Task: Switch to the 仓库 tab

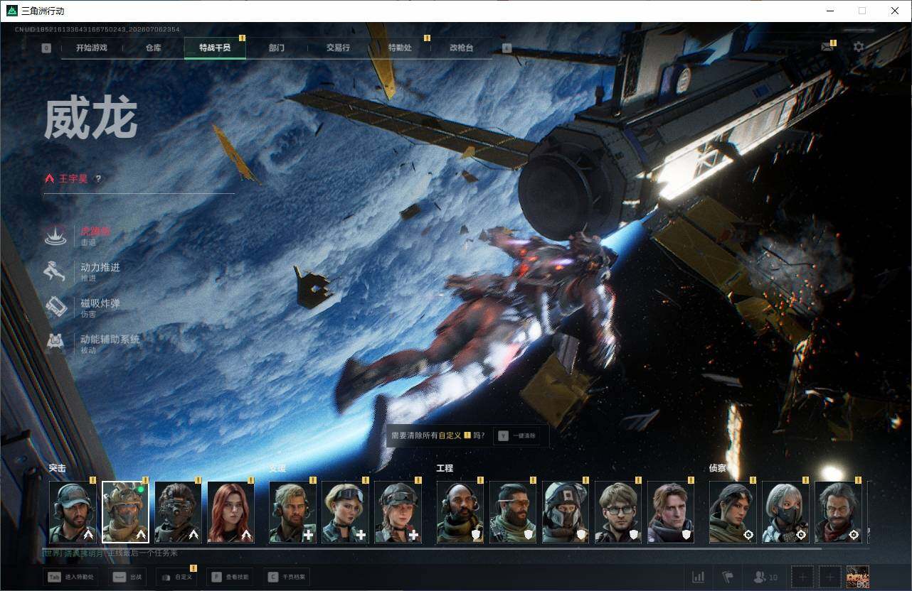Action: [153, 48]
